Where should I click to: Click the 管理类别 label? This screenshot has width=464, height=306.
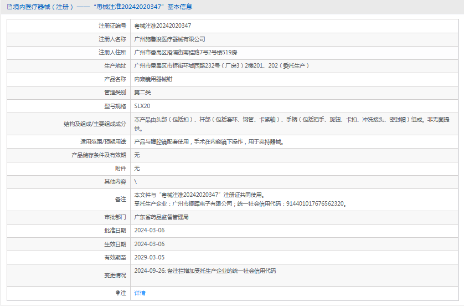[x=115, y=93]
